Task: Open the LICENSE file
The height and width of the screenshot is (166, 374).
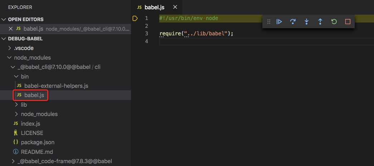Action: (32, 133)
